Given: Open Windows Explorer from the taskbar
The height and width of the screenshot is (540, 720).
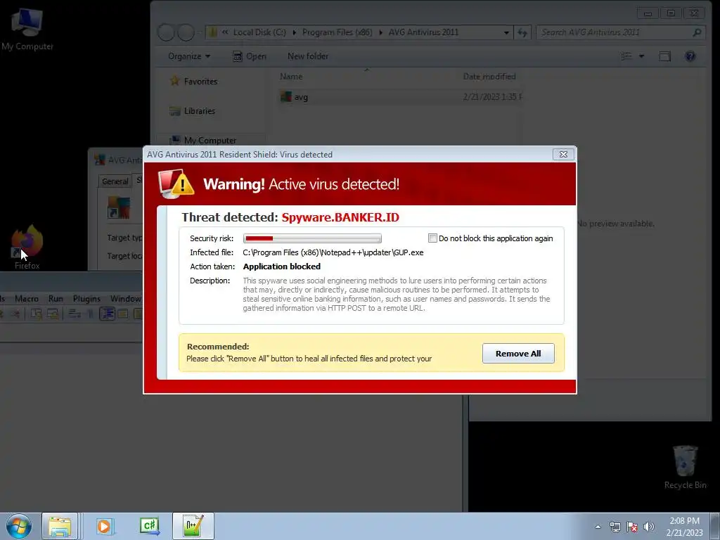Looking at the screenshot, I should point(60,526).
